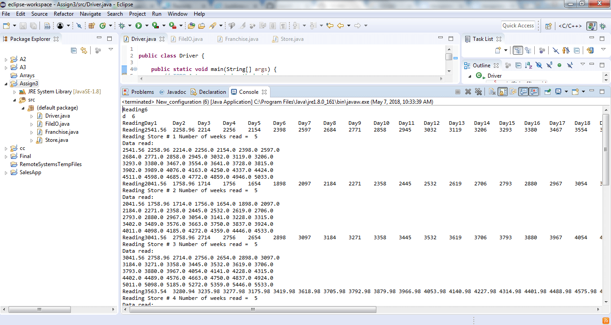Toggle Link with Editor in Package Explorer

click(84, 50)
